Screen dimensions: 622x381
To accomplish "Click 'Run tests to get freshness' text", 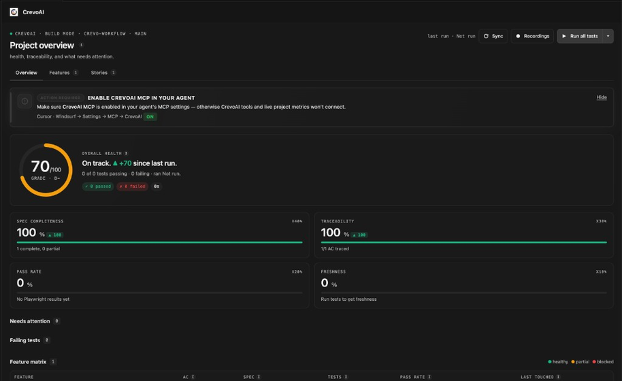I will pos(348,299).
